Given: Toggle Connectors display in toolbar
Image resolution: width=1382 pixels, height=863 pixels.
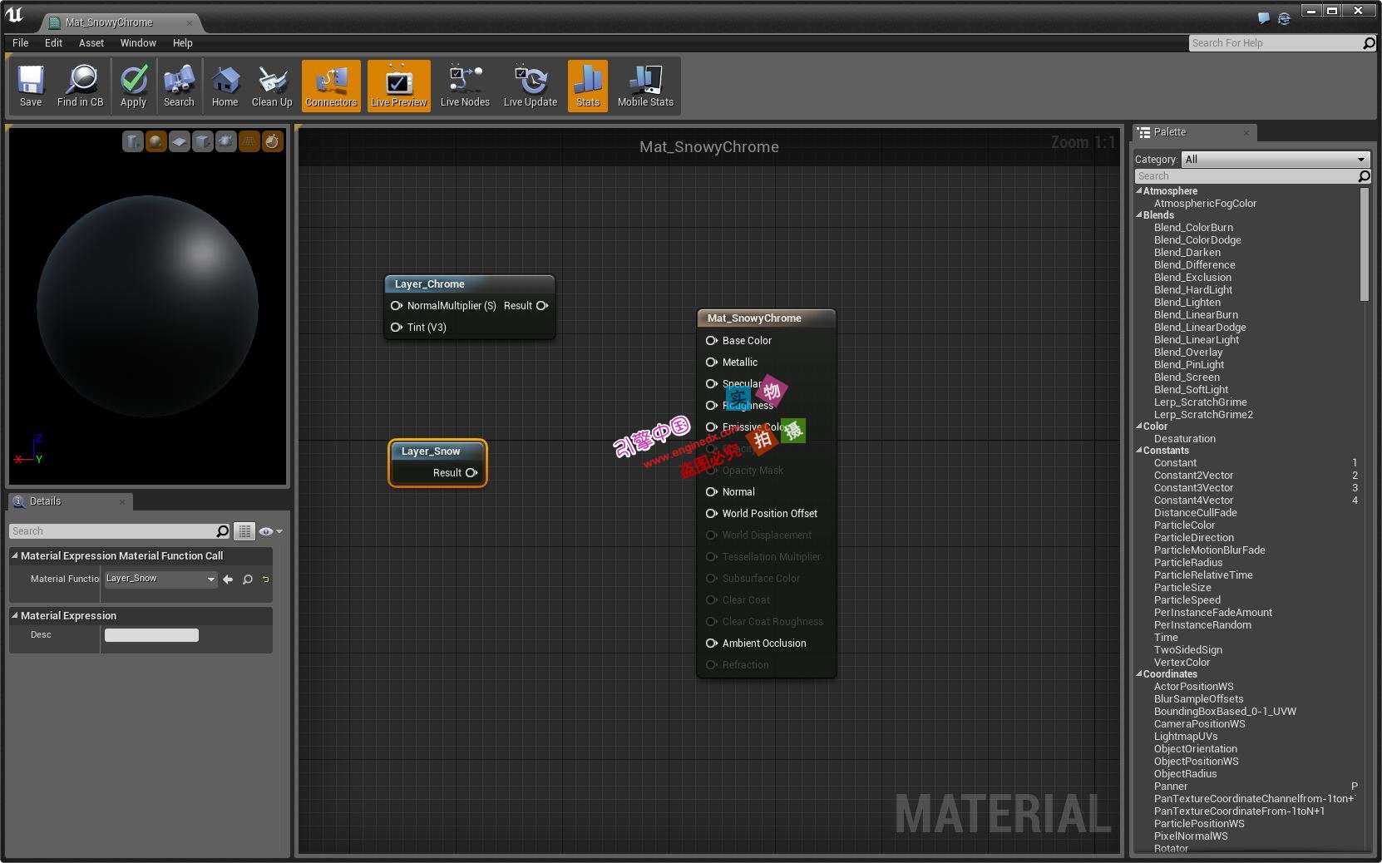Looking at the screenshot, I should [331, 86].
